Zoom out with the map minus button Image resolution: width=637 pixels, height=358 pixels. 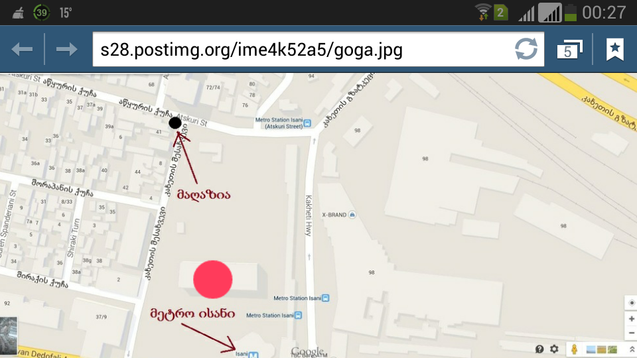click(631, 333)
